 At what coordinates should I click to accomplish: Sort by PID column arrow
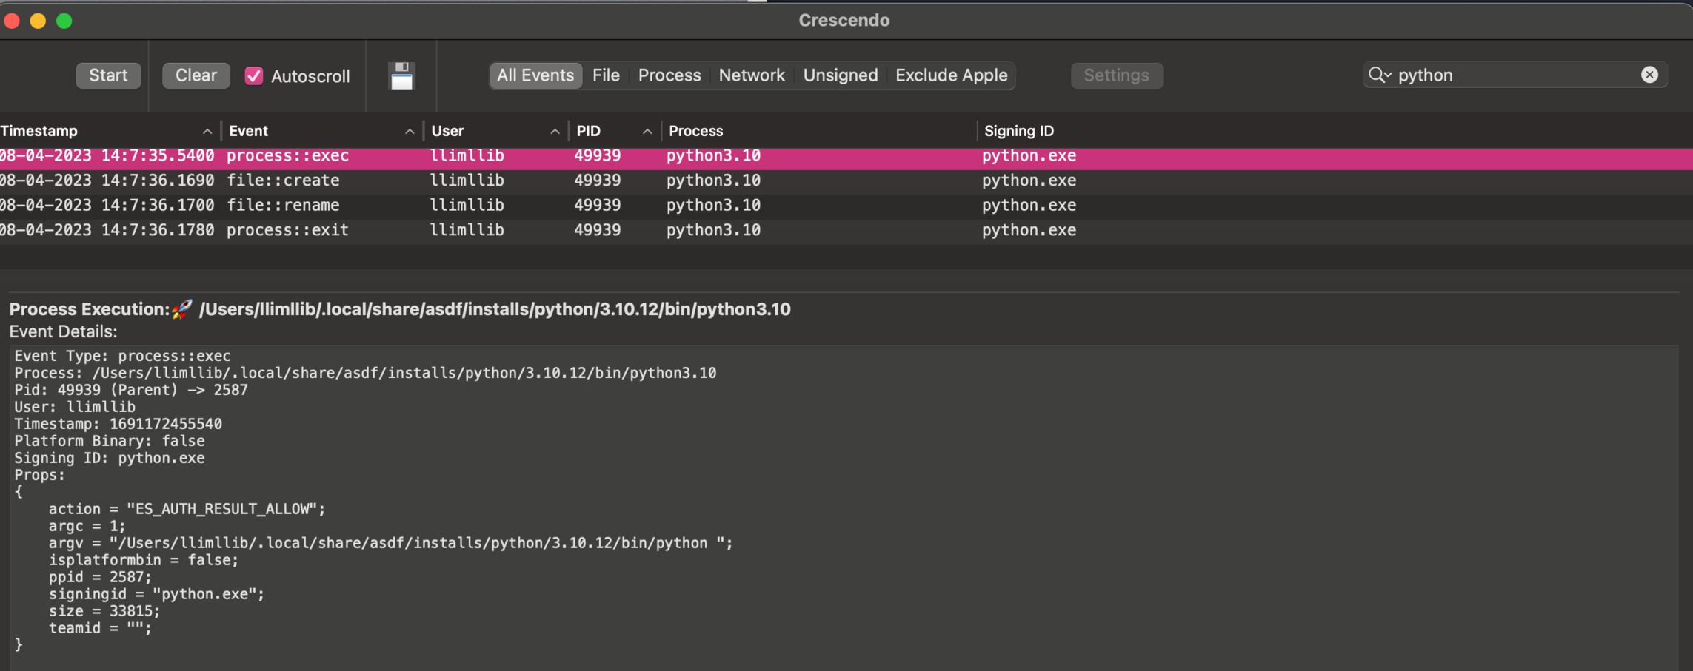pos(647,132)
